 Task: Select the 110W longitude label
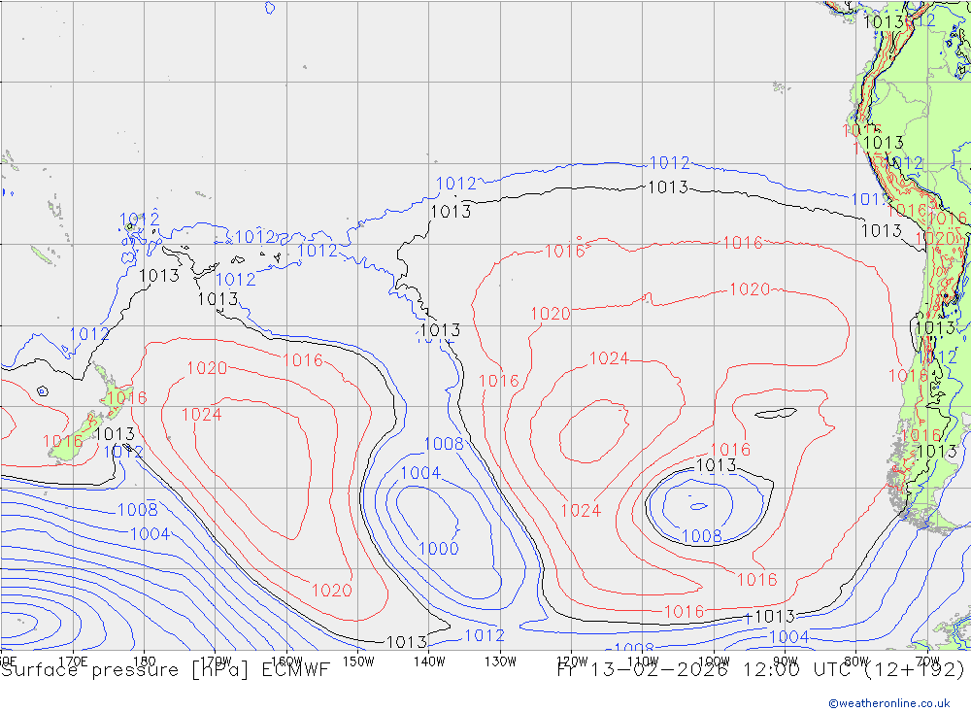click(x=643, y=661)
